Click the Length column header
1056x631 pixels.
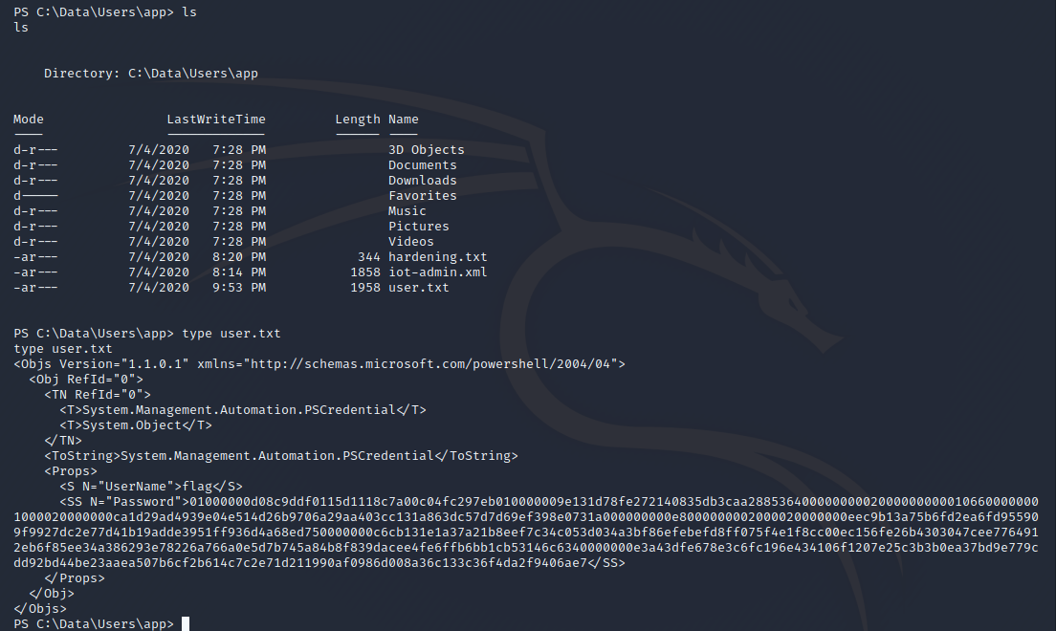coord(358,120)
